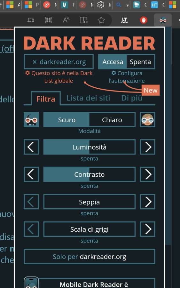
Task: Click the Dark Reader extension toolbar icon
Action: [x=163, y=20]
